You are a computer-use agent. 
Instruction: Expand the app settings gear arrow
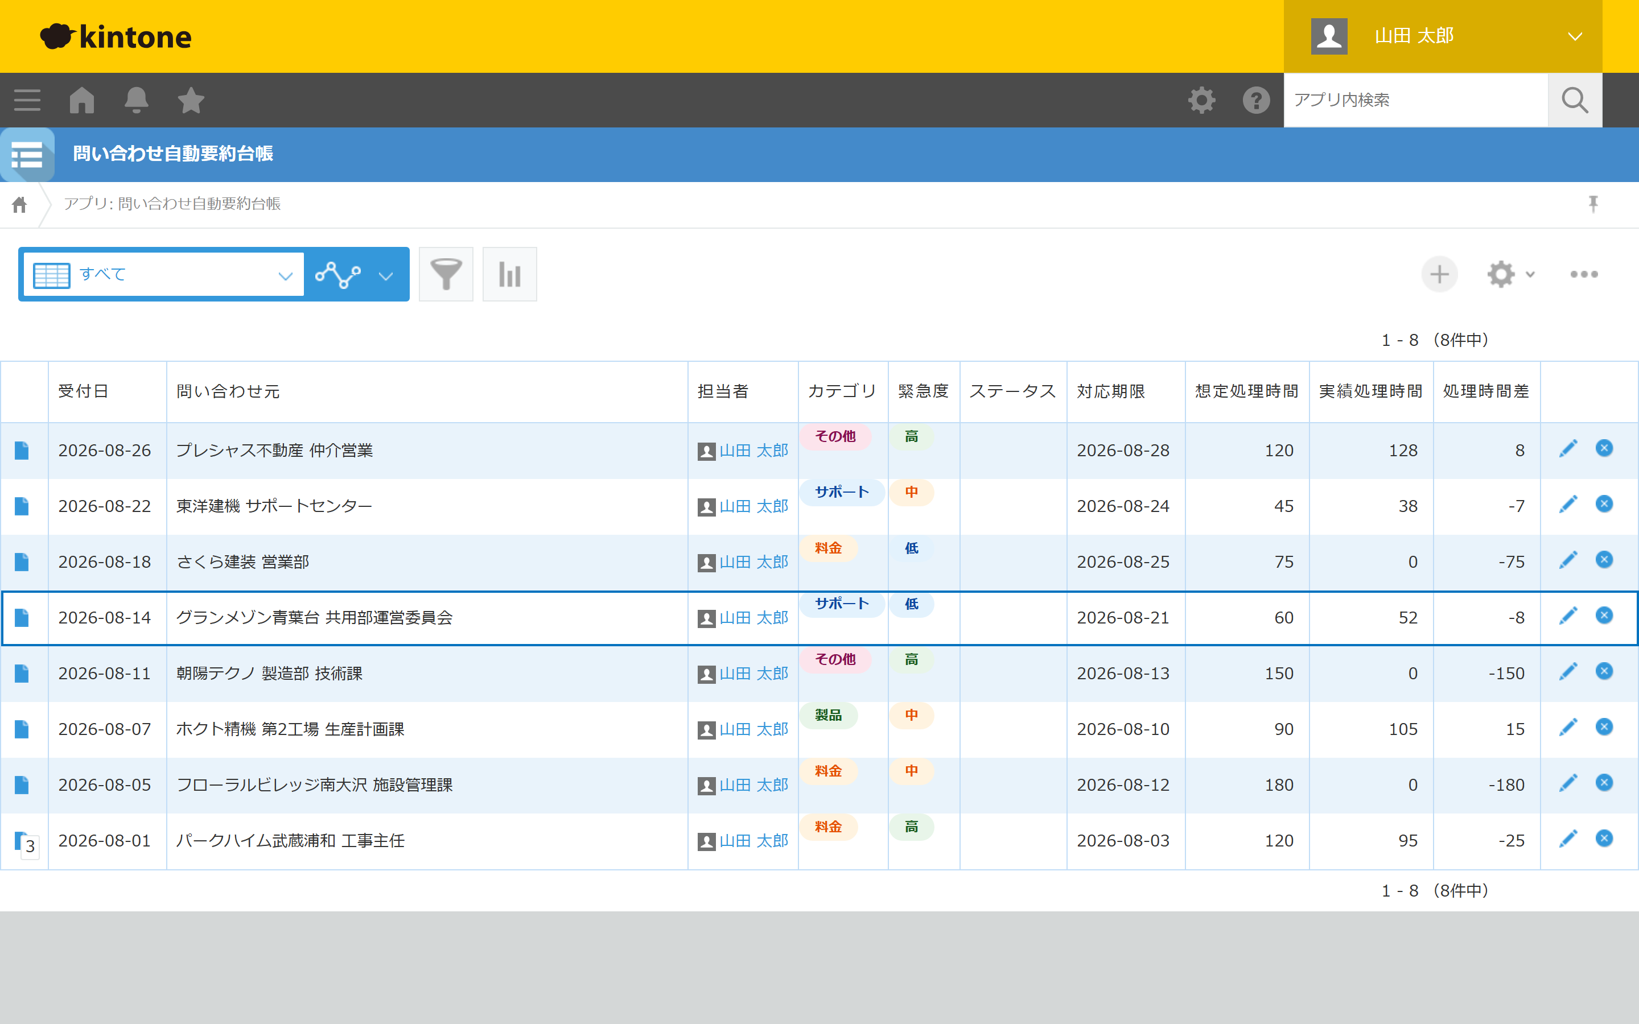coord(1530,275)
